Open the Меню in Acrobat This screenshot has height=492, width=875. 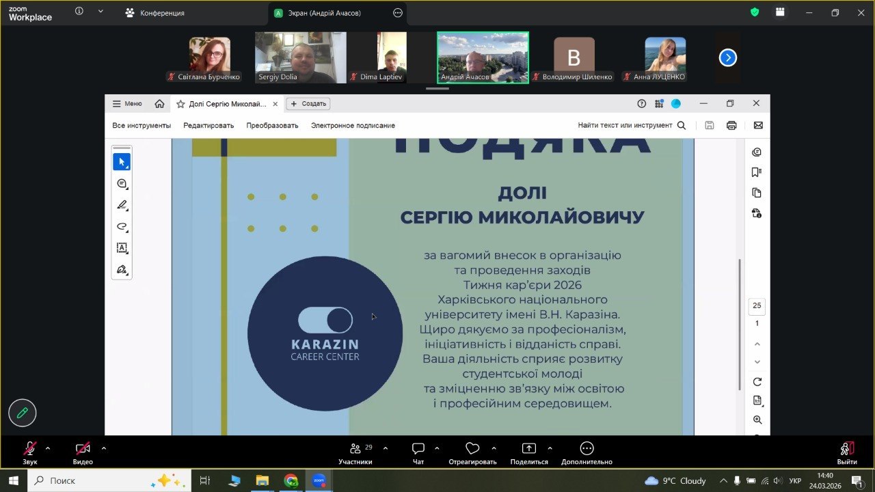tap(127, 104)
